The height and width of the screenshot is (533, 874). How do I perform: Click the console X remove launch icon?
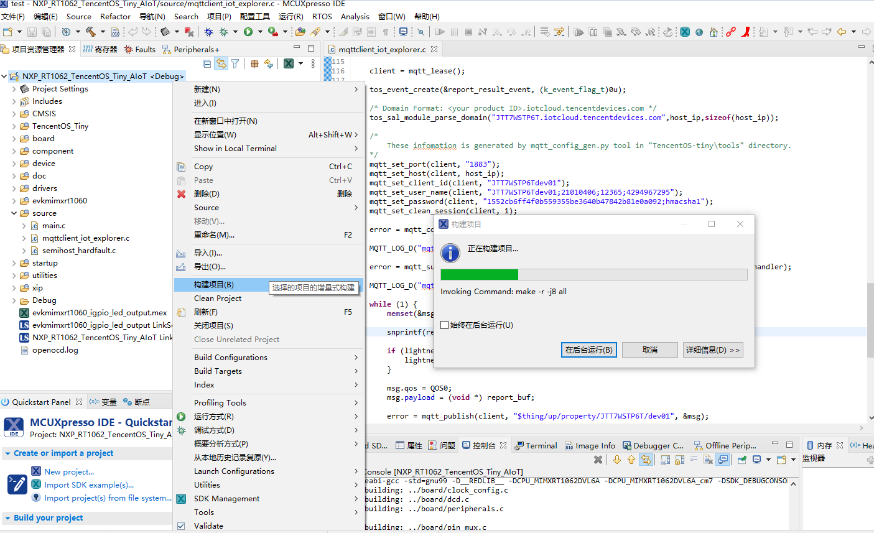click(x=598, y=460)
